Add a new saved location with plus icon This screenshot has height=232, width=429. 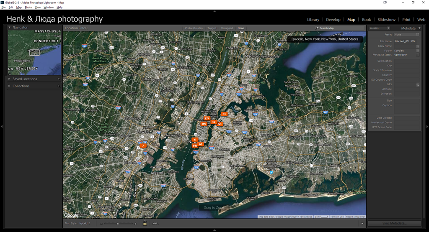59,79
